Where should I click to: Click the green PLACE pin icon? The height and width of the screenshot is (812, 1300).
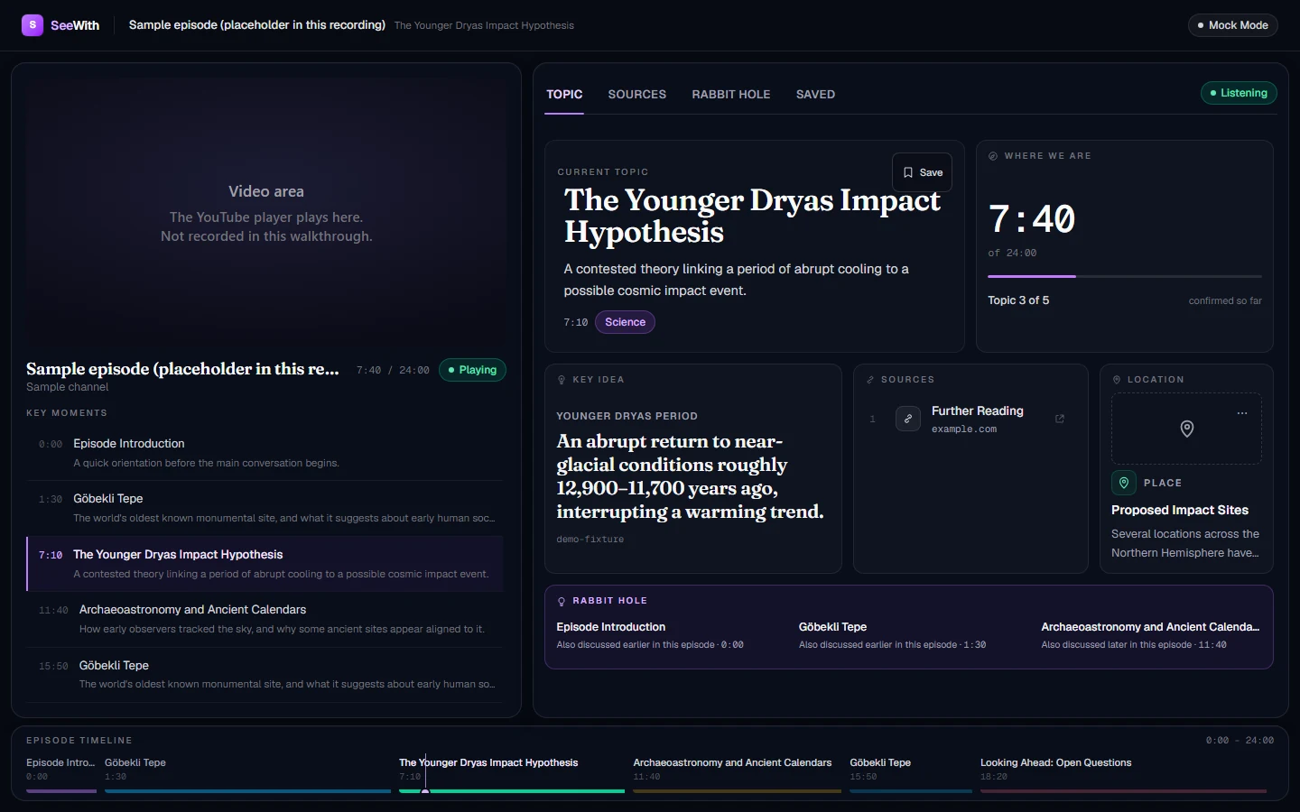(1124, 483)
